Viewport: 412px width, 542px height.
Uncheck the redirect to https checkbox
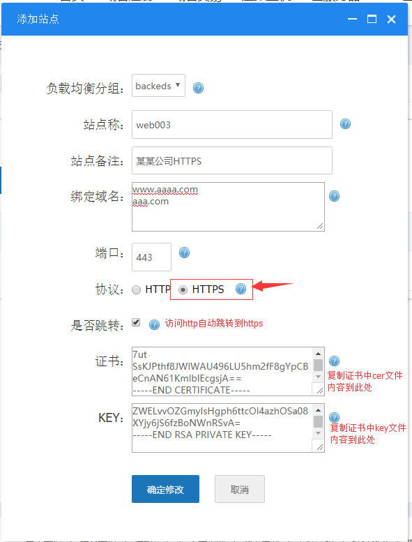click(x=136, y=322)
